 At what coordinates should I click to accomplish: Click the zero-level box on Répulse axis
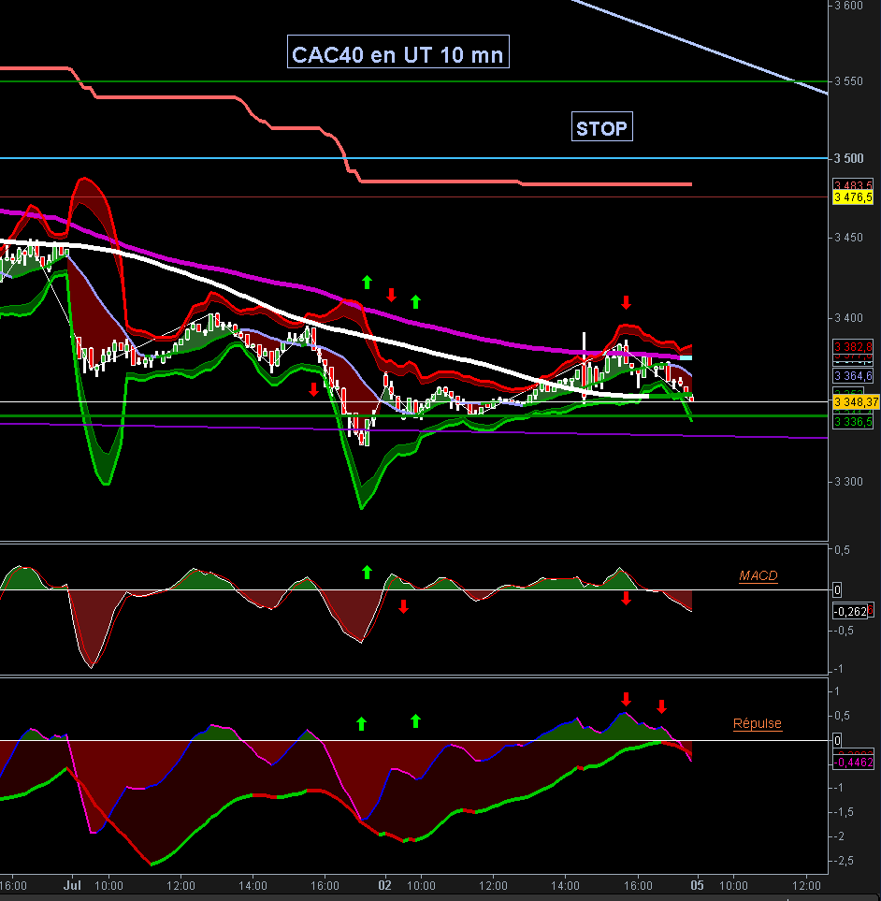point(837,740)
